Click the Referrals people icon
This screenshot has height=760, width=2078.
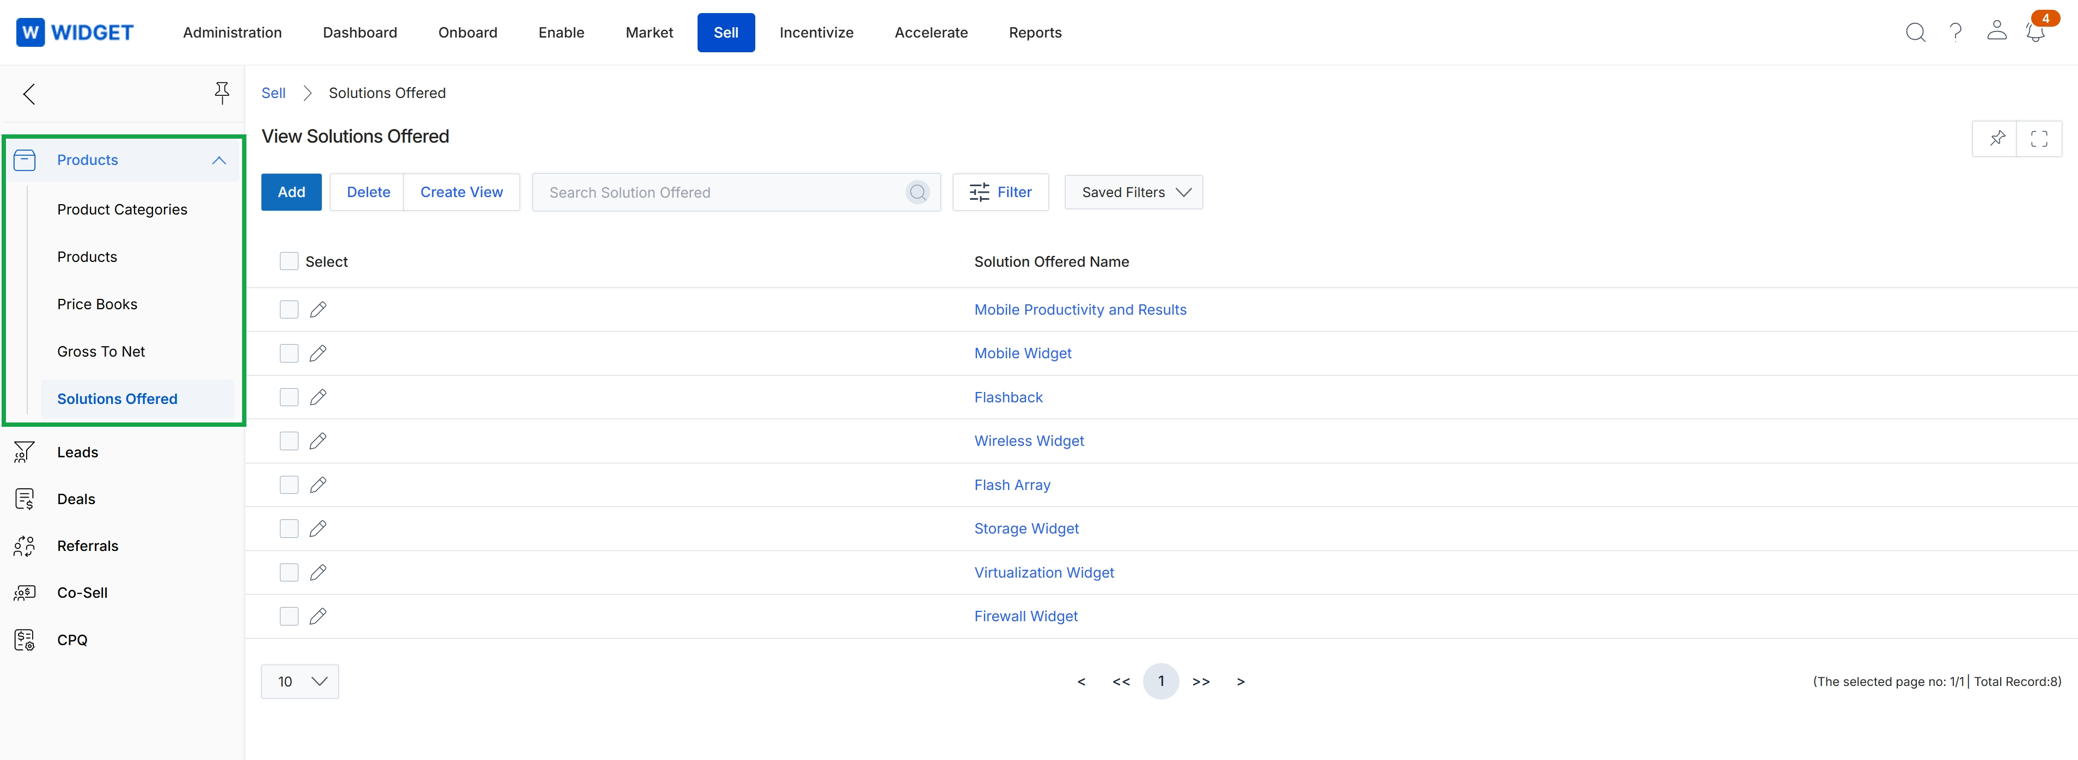[24, 546]
